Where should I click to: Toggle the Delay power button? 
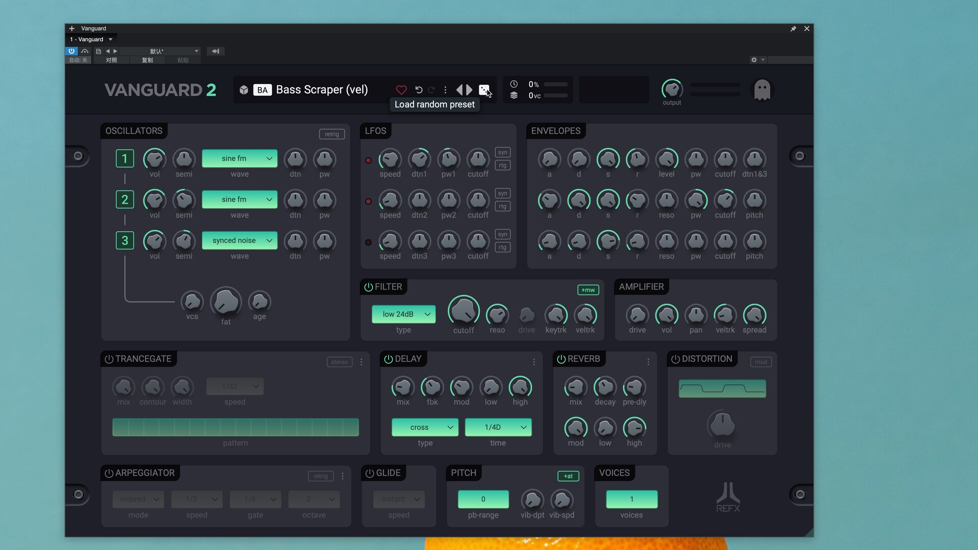pos(389,359)
